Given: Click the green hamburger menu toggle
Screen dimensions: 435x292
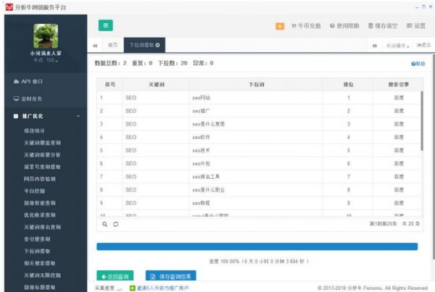Looking at the screenshot, I should [x=105, y=25].
